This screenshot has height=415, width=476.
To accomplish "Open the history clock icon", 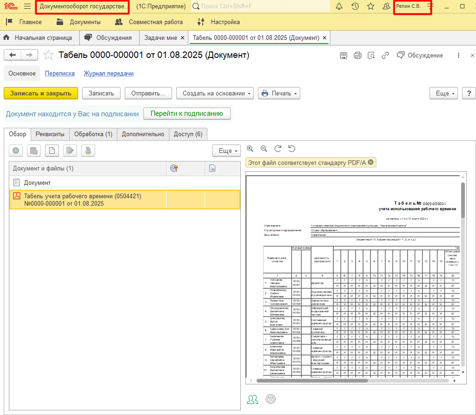I will 355,6.
